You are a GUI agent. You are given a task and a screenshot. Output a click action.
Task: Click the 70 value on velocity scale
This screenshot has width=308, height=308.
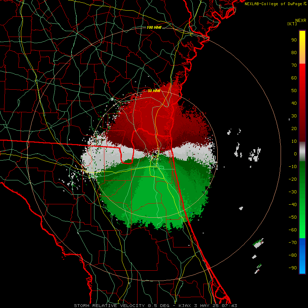click(x=294, y=65)
